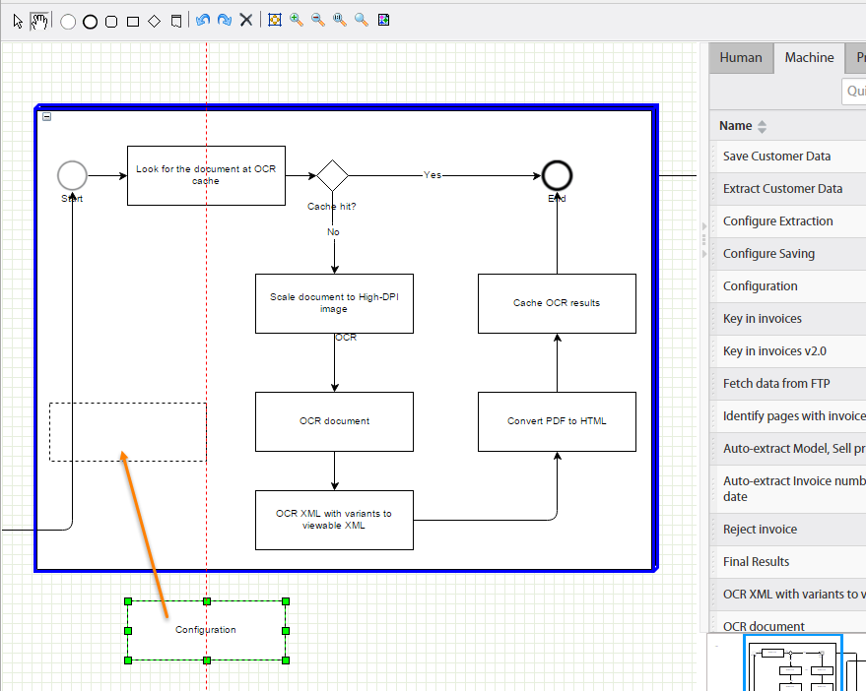The height and width of the screenshot is (691, 866).
Task: Select the Key in invoices row
Action: pos(787,319)
